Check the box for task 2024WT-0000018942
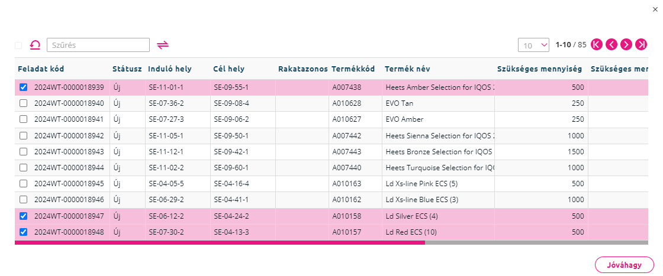Screen dimensions: 663x276 pyautogui.click(x=24, y=135)
